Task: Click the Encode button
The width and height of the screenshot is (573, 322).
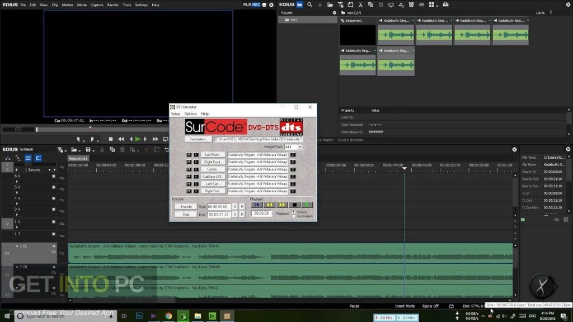Action: (186, 207)
